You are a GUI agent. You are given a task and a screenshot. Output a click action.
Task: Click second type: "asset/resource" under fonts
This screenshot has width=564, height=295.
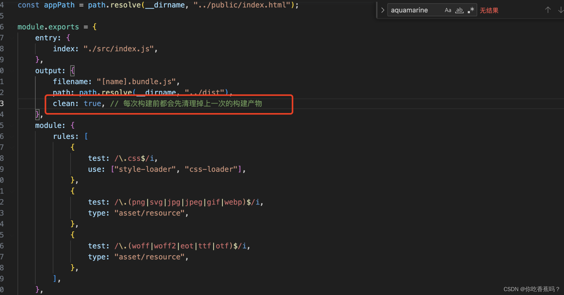(138, 257)
